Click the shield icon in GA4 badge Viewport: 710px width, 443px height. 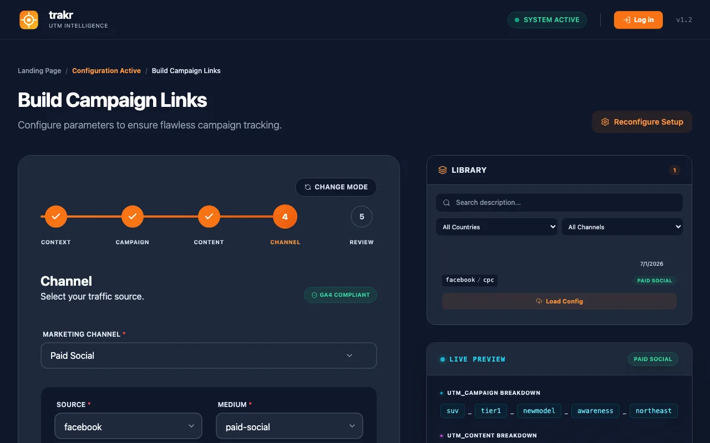315,295
